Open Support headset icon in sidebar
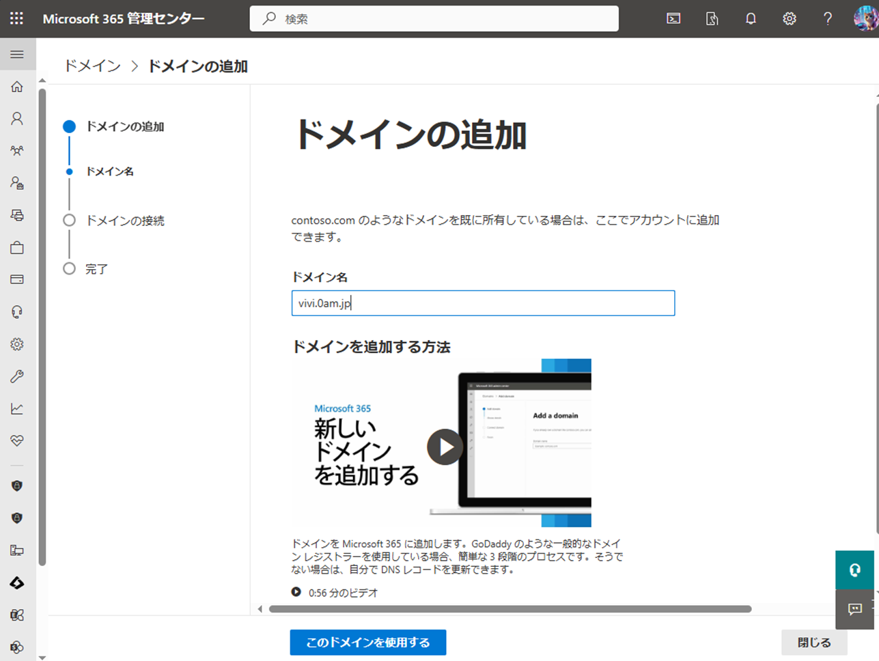879x661 pixels. coord(17,312)
